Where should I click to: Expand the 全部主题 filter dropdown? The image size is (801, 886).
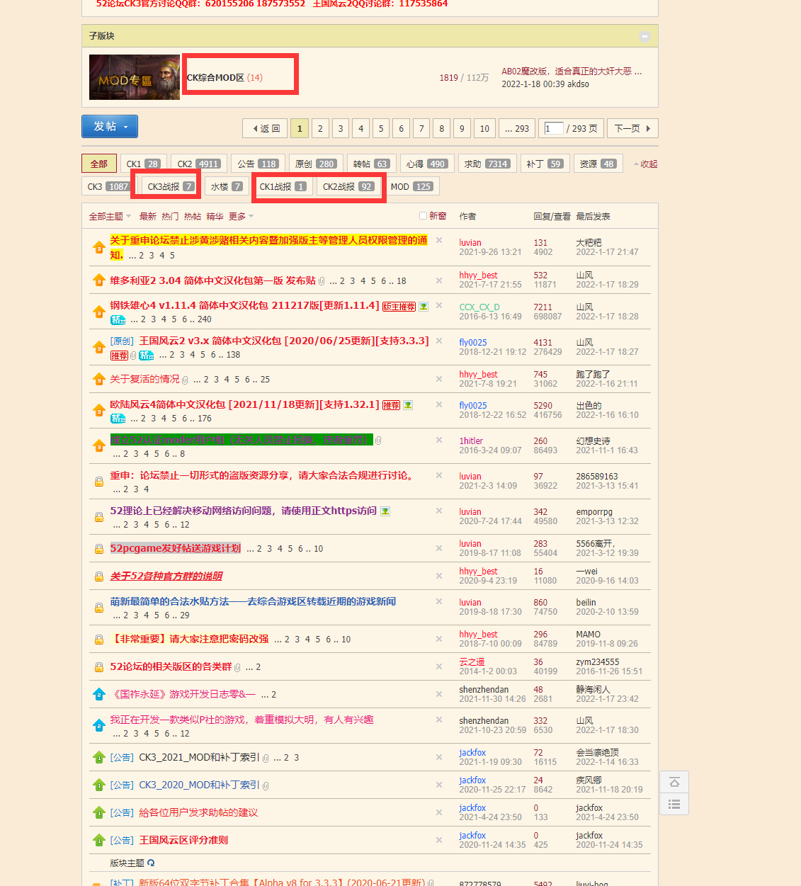pyautogui.click(x=110, y=217)
